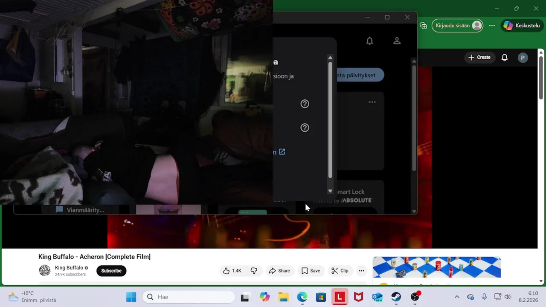The image size is (546, 307).
Task: Open Outlook from the taskbar
Action: coord(377,297)
